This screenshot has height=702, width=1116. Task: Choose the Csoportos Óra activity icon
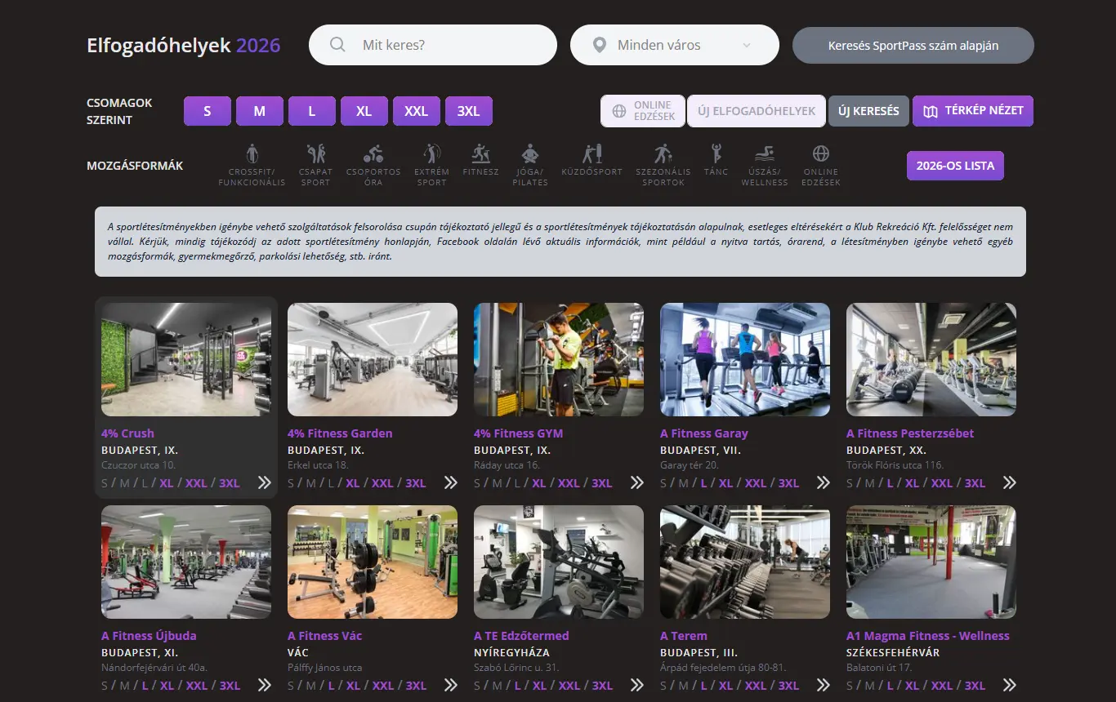click(373, 153)
